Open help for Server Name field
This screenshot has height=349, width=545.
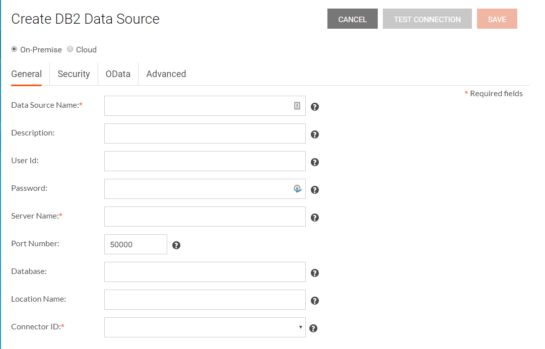(314, 218)
